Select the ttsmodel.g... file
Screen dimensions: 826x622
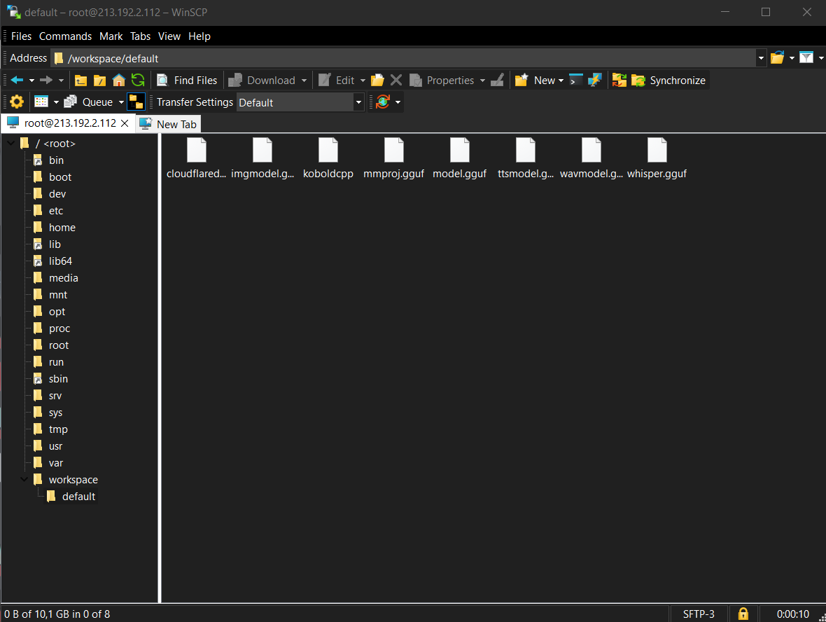coord(525,159)
